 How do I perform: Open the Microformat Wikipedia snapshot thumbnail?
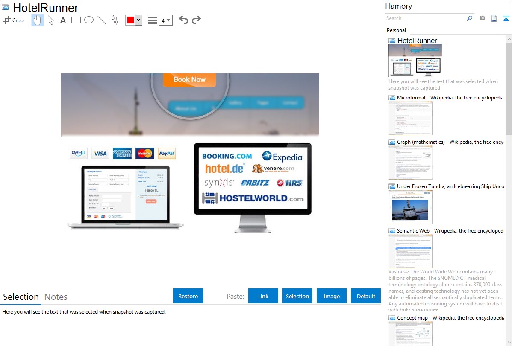pos(410,118)
